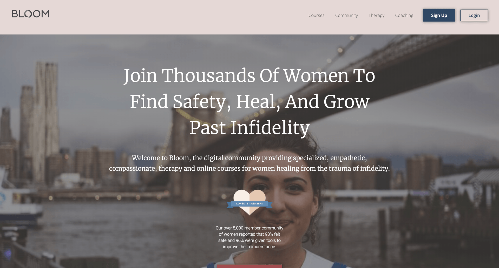Click the 5,000 member community statistic text
The width and height of the screenshot is (499, 268).
[249, 237]
